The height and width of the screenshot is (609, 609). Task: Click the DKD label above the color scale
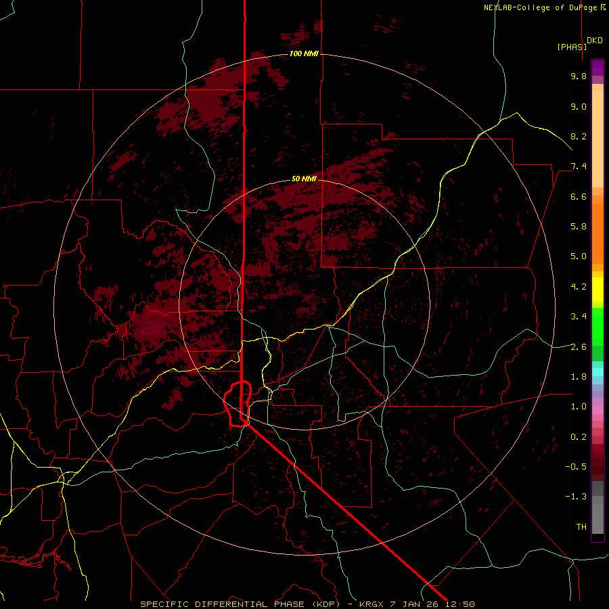click(595, 41)
